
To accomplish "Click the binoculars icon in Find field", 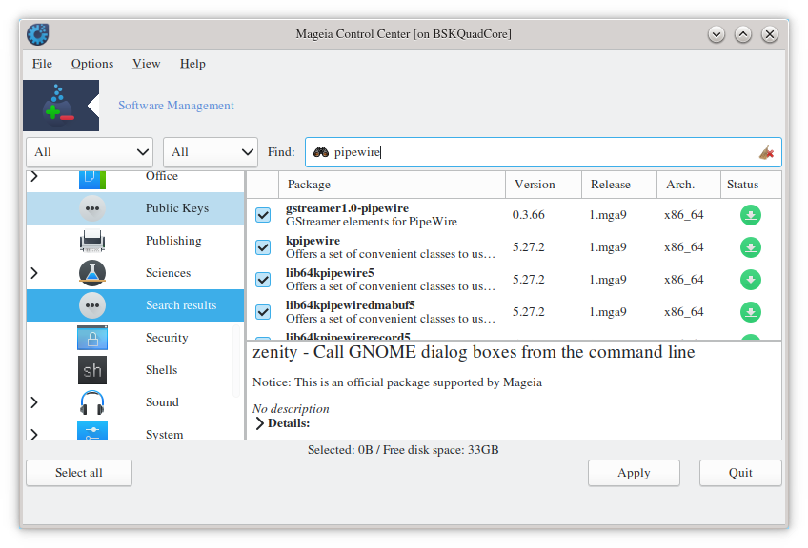I will pos(321,152).
